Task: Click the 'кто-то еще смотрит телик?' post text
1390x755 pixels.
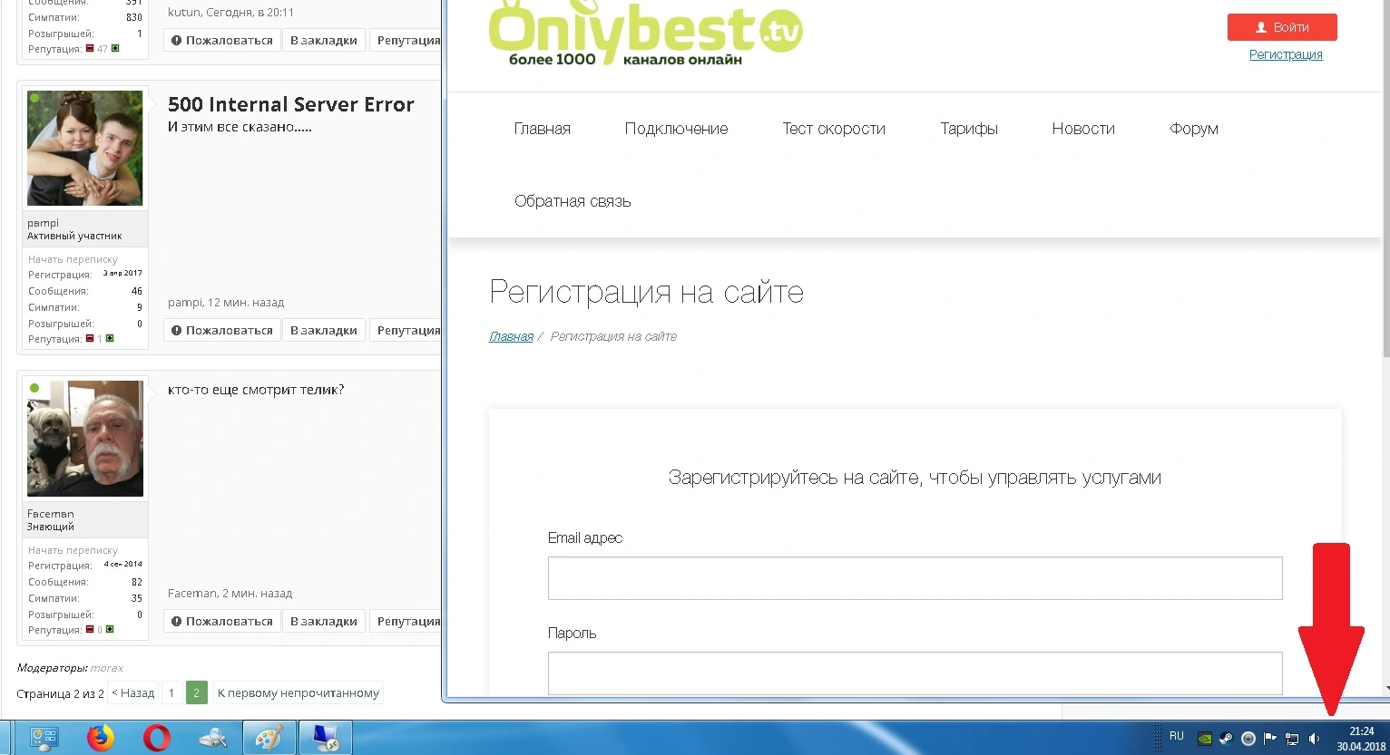Action: click(x=256, y=391)
